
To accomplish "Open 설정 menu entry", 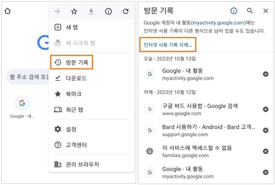I will pyautogui.click(x=91, y=129).
